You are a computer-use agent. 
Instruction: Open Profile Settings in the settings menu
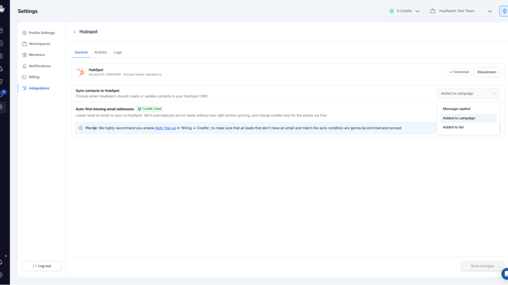(x=39, y=33)
